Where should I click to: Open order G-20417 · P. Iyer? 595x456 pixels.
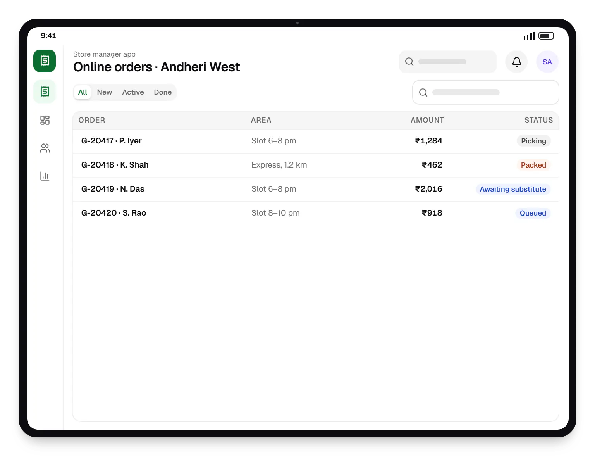pyautogui.click(x=315, y=141)
